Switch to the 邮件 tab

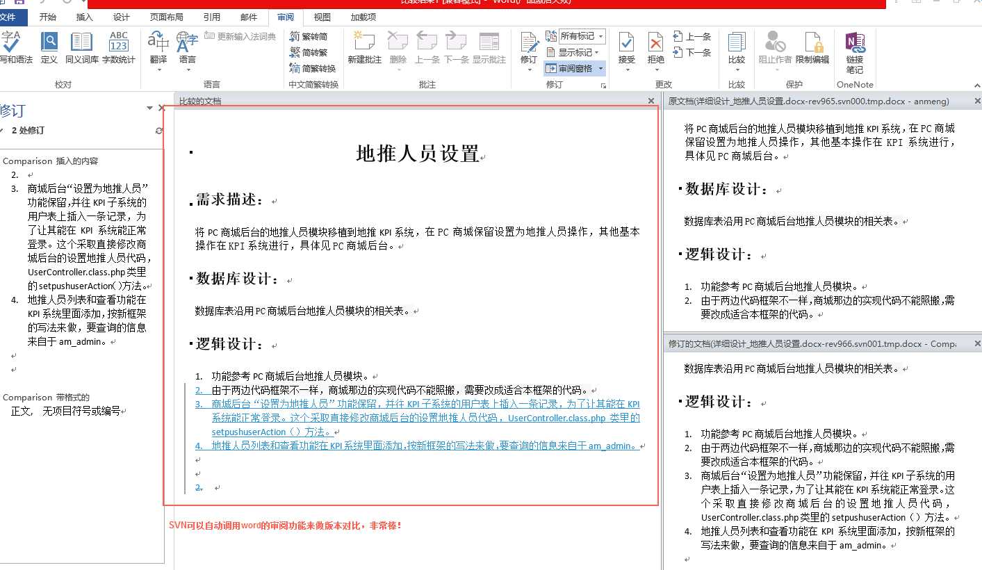pyautogui.click(x=248, y=17)
